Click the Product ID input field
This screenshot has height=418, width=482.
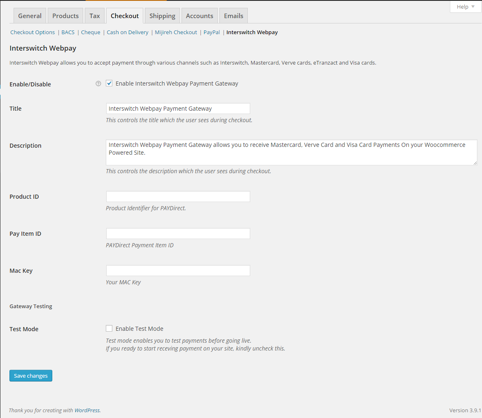tap(178, 197)
